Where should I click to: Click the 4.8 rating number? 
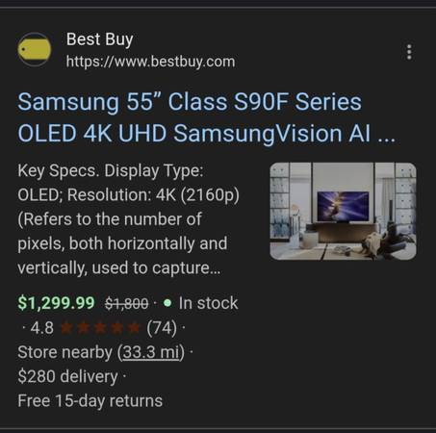point(42,328)
